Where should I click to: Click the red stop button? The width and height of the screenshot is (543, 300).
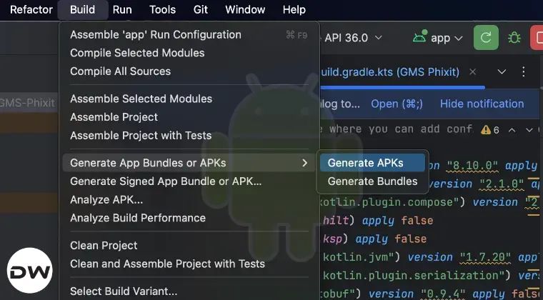pos(537,37)
